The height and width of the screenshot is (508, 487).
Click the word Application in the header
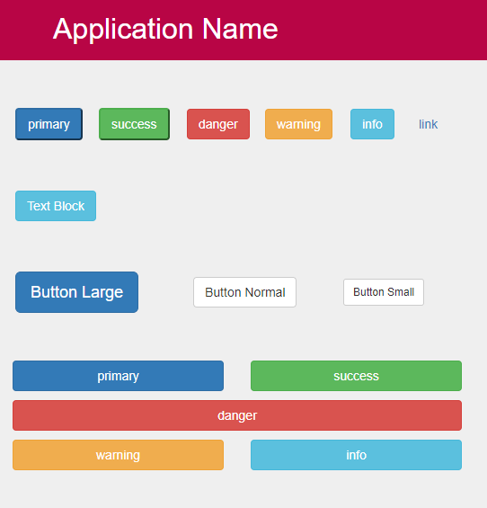[123, 30]
